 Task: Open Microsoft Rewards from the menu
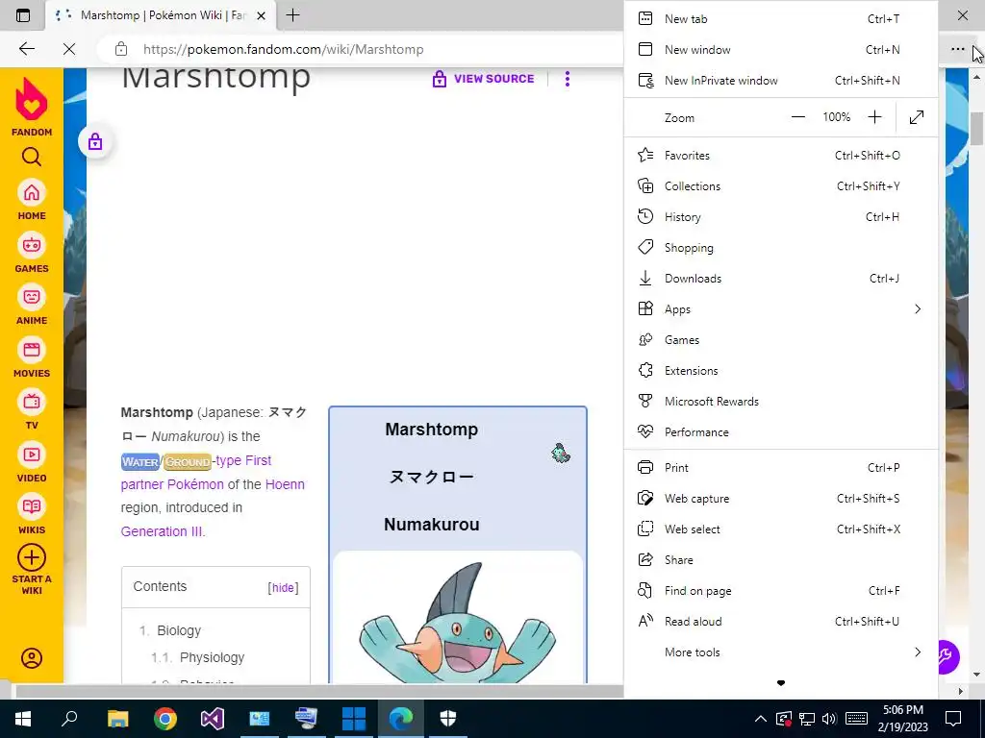781,401
